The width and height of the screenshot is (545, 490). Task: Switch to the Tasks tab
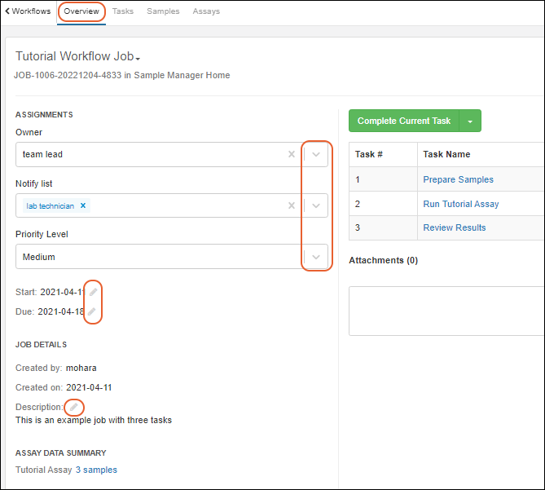tap(123, 11)
